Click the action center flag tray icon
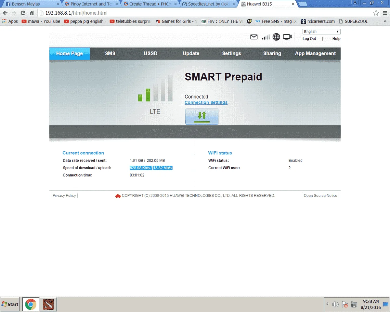This screenshot has height=312, width=390. pyautogui.click(x=345, y=305)
